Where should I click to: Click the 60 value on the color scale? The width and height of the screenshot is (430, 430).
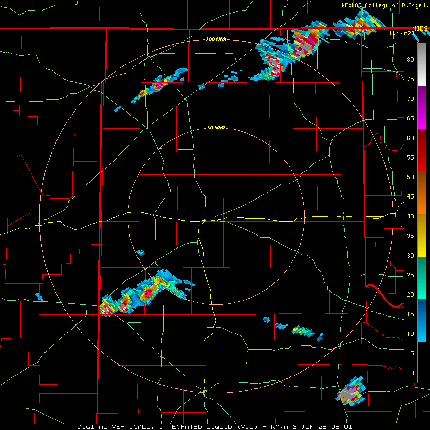[410, 138]
